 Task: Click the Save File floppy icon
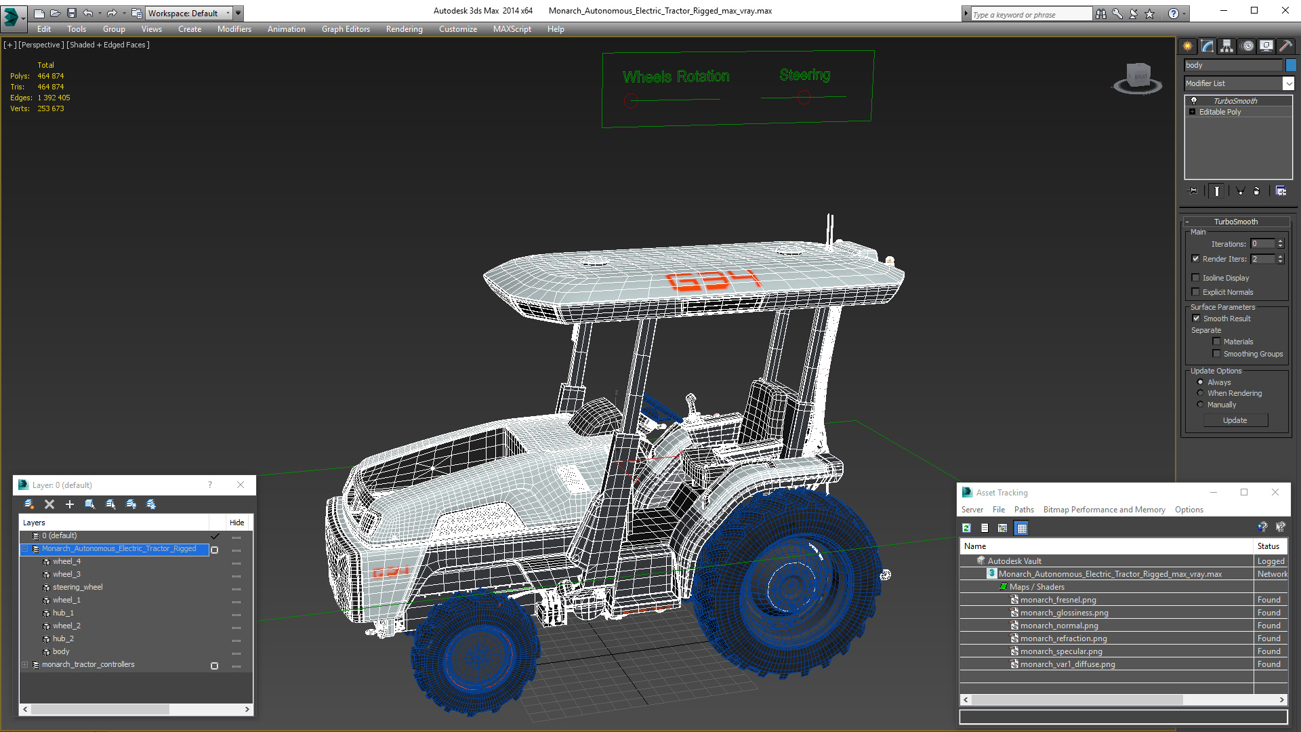coord(71,13)
